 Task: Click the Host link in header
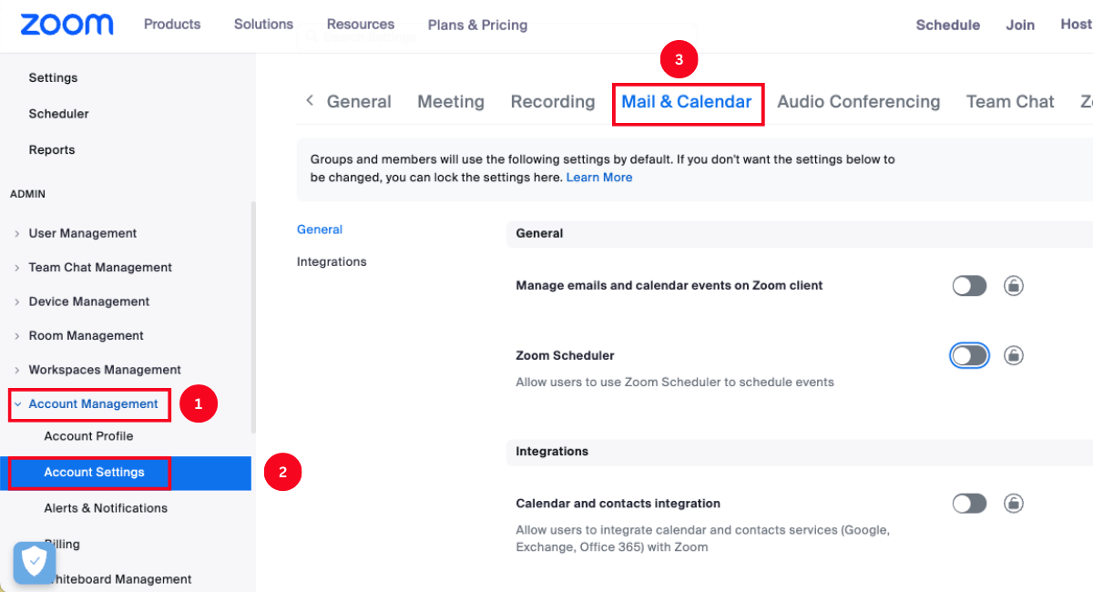[x=1076, y=25]
